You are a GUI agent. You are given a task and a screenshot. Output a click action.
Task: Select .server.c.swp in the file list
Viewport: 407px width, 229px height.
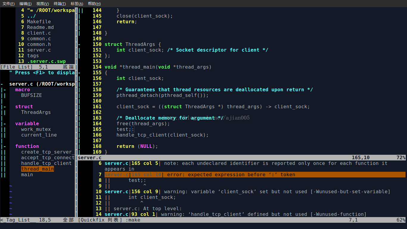(46, 61)
